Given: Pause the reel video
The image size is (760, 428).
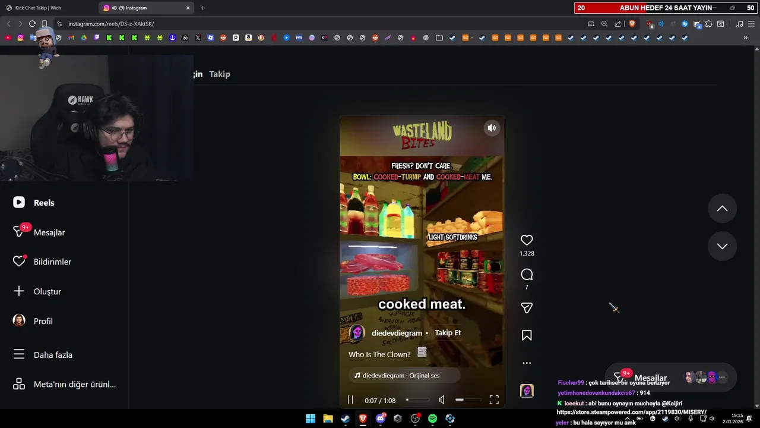Looking at the screenshot, I should (x=350, y=400).
